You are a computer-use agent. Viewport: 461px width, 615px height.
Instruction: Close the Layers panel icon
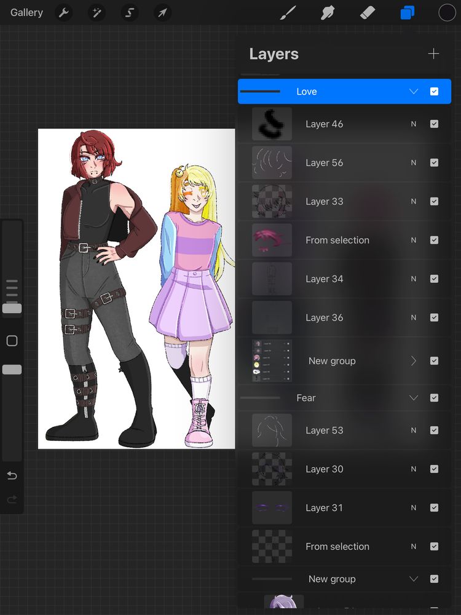pos(408,13)
